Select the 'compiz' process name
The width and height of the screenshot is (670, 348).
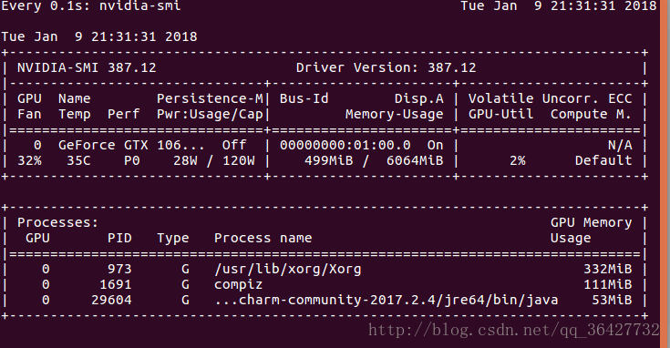pyautogui.click(x=239, y=285)
